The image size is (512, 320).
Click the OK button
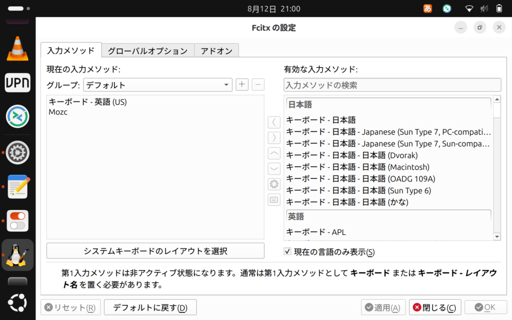[485, 307]
